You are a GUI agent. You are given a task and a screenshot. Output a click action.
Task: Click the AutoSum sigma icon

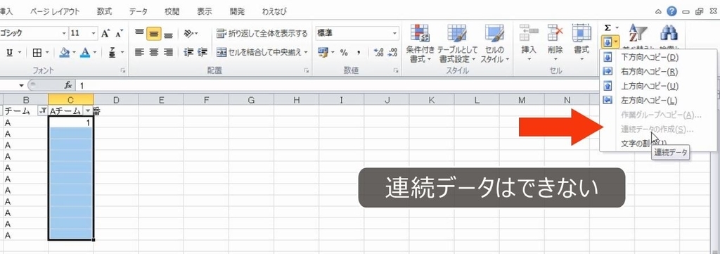click(607, 28)
